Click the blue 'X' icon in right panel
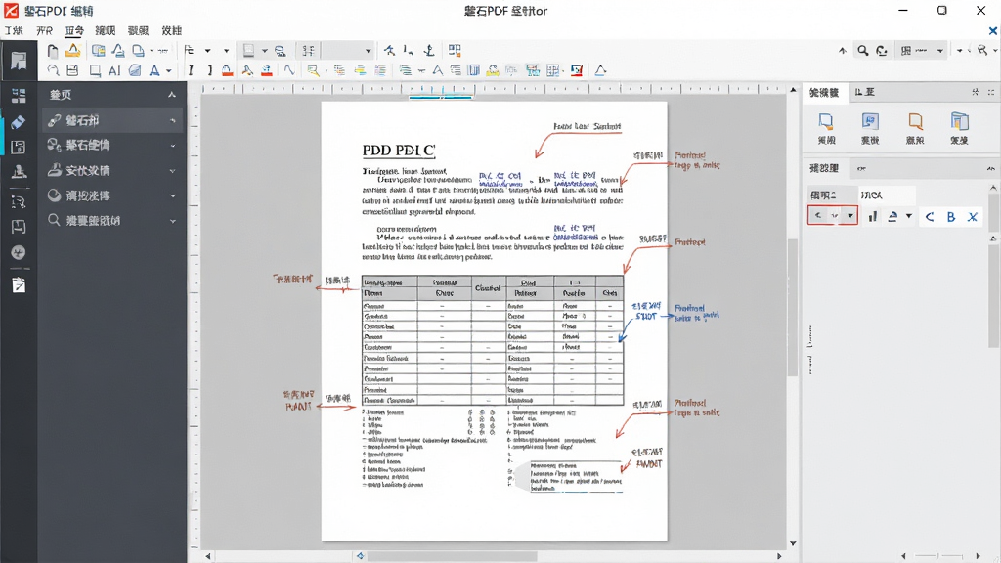Viewport: 1001px width, 563px height. point(973,217)
